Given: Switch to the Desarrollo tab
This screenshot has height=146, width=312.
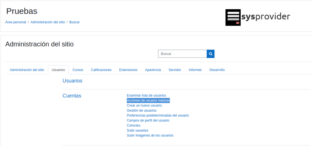Looking at the screenshot, I should (x=217, y=70).
